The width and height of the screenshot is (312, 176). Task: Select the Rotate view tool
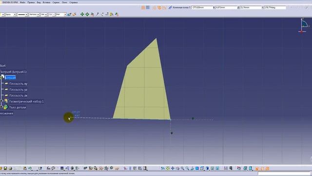pos(177,168)
